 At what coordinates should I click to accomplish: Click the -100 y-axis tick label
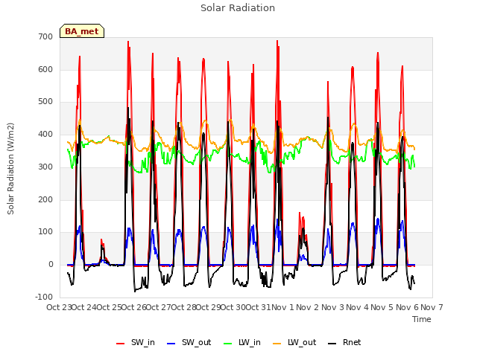[44, 297]
